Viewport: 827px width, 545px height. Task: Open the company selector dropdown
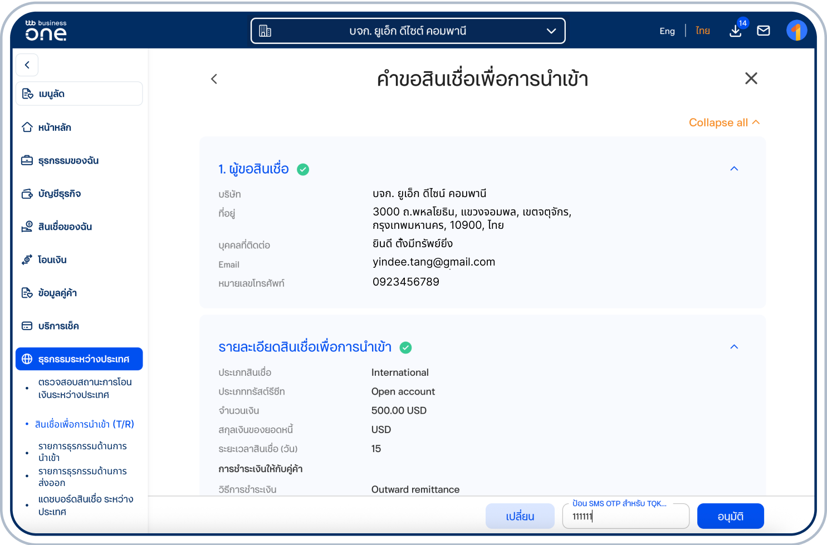[408, 31]
